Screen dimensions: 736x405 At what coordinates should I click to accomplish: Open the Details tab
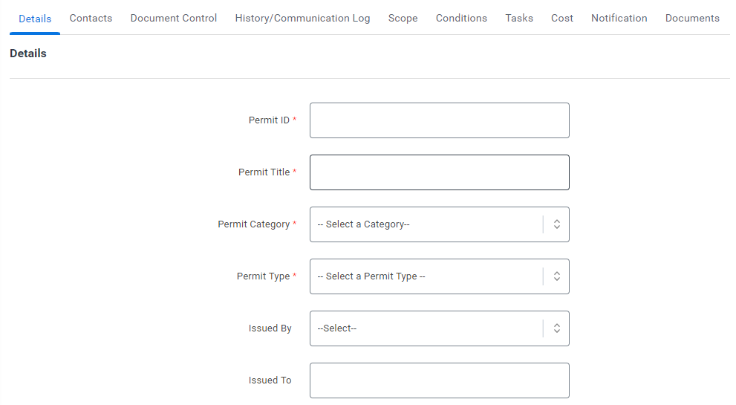coord(35,19)
